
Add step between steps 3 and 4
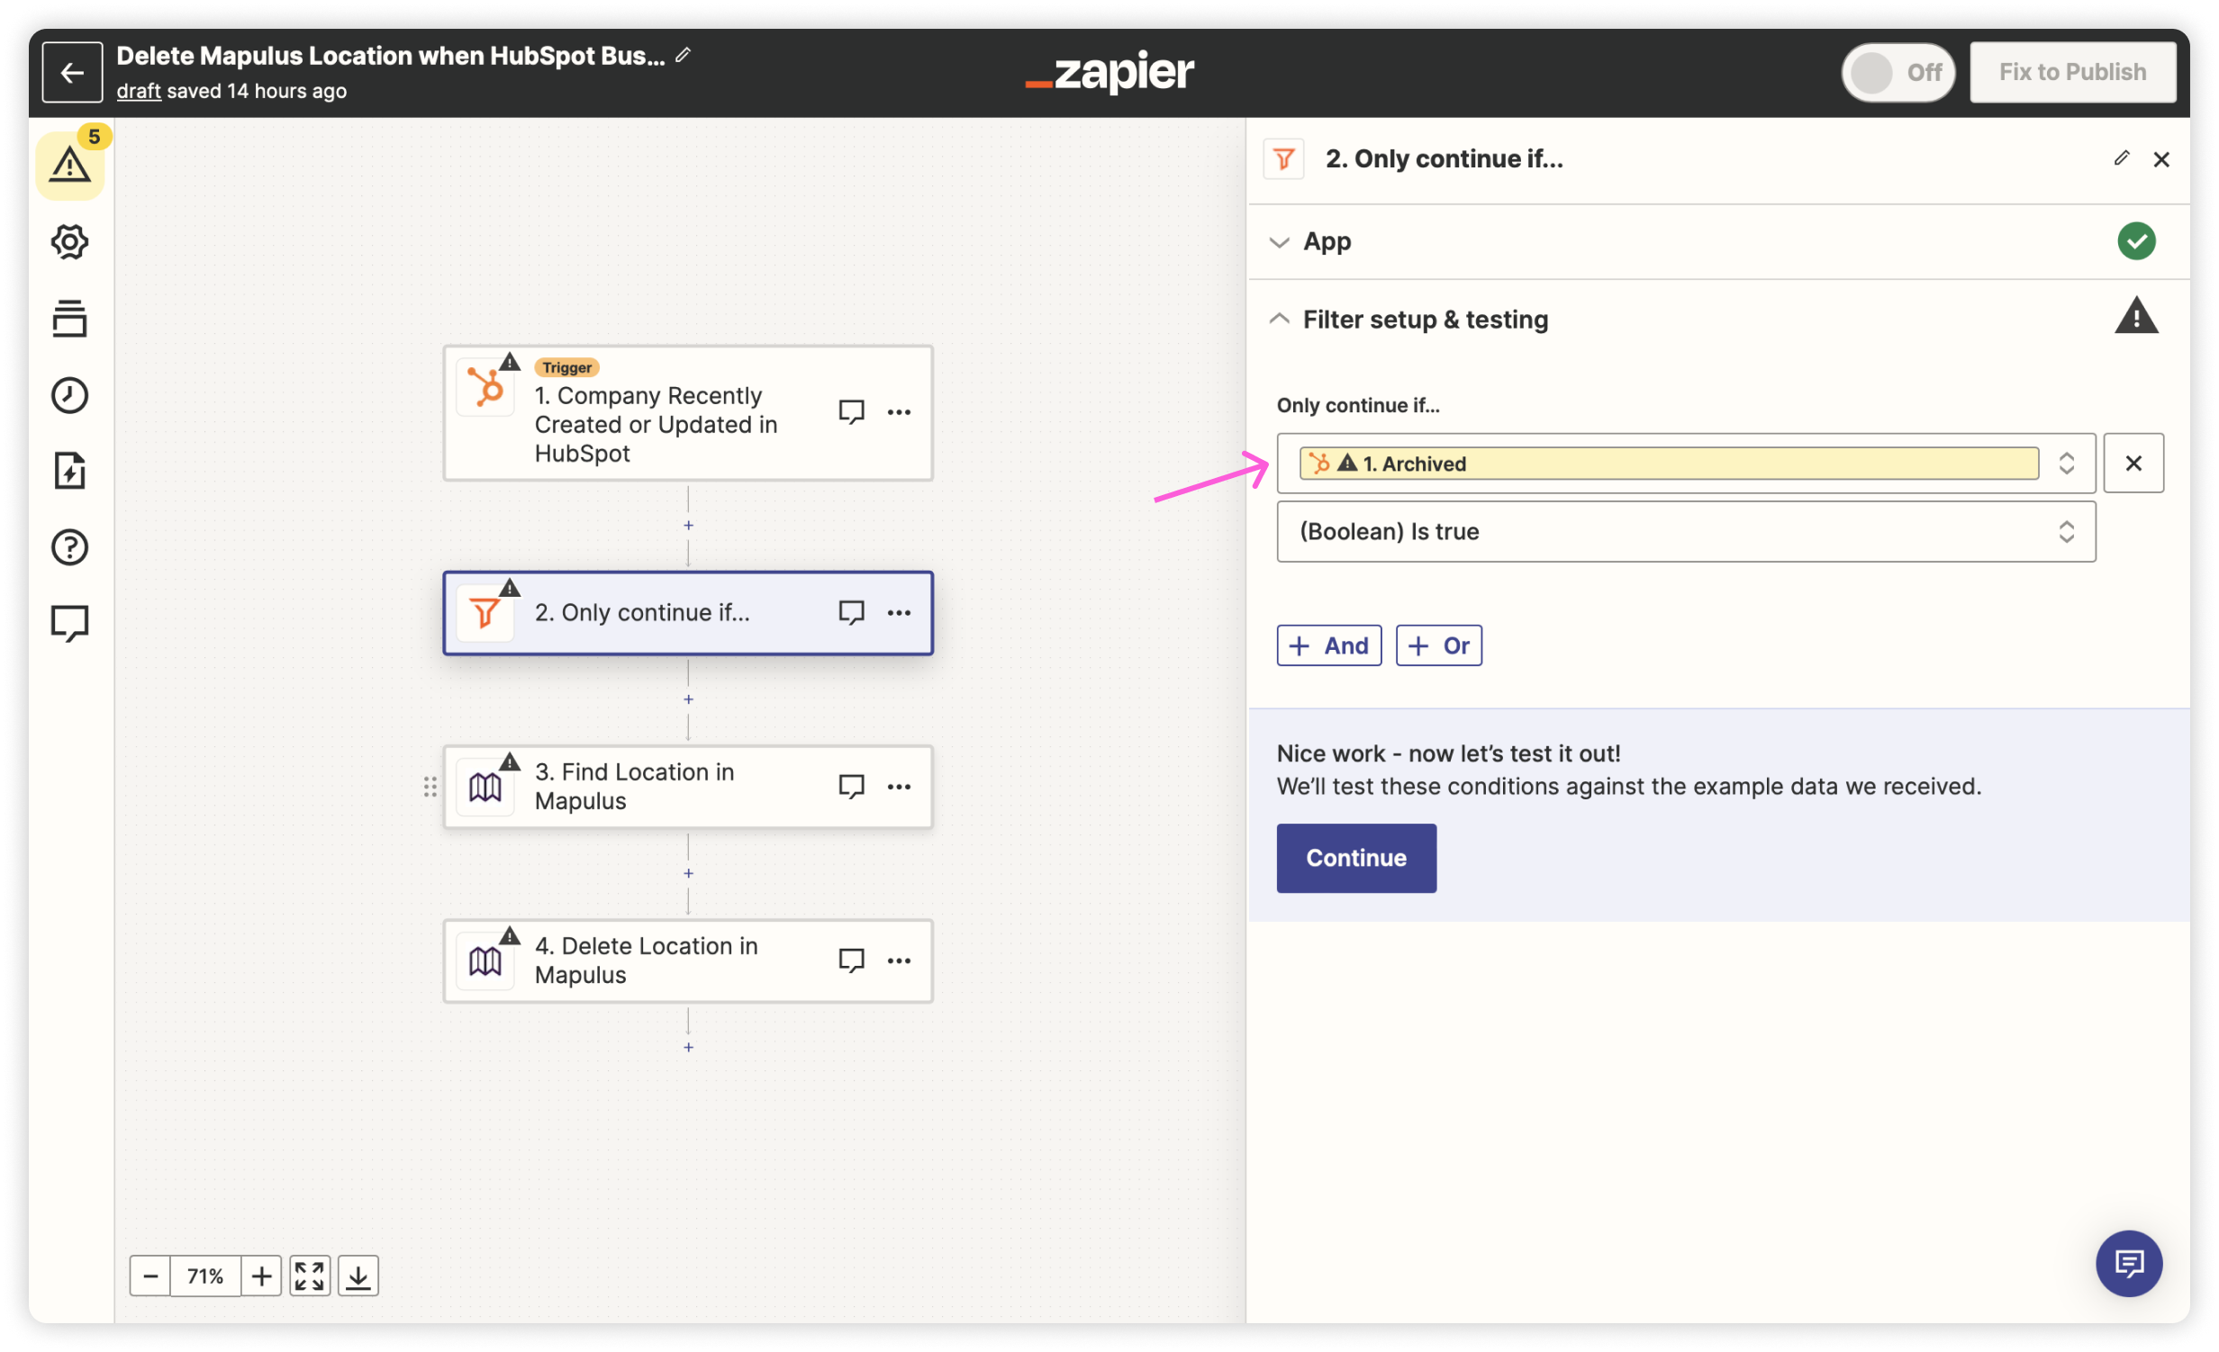688,873
